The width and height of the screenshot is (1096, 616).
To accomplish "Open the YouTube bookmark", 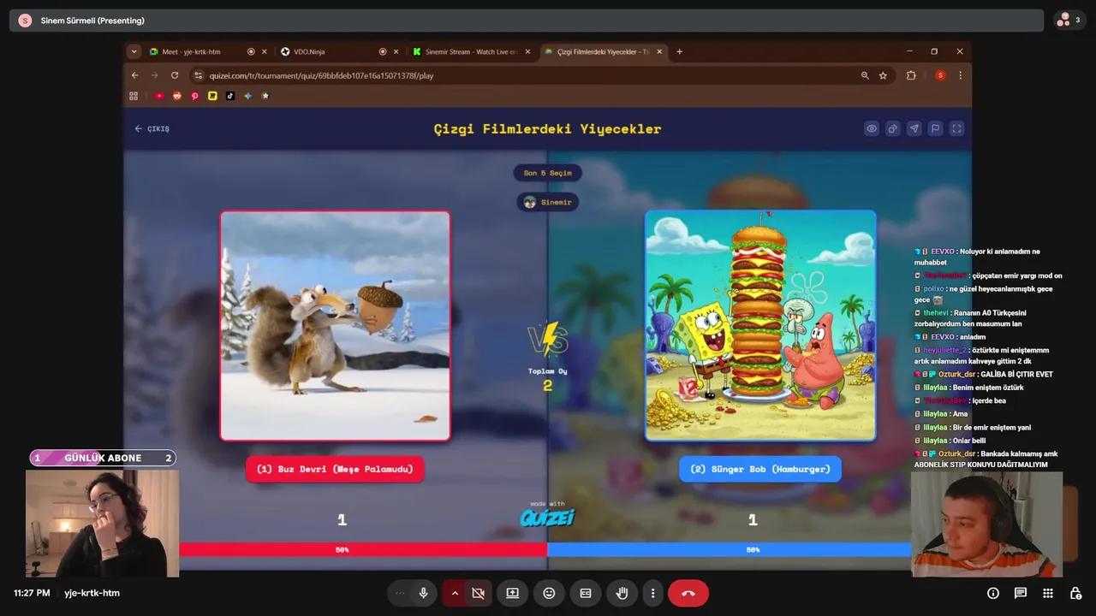I will tap(159, 96).
